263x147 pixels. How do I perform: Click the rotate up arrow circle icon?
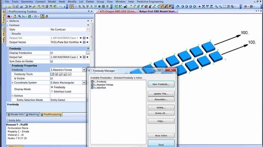point(190,7)
